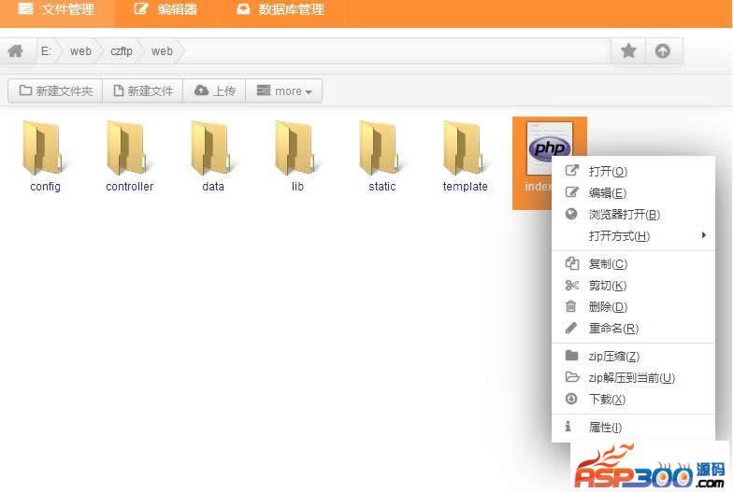
Task: Click the lib folder label
Action: pos(297,187)
